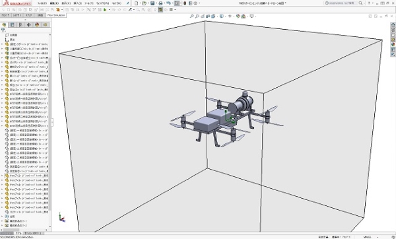Screen dimensions: 396x239
Task: Open the 挿入(I) menu
Action: coord(77,3)
